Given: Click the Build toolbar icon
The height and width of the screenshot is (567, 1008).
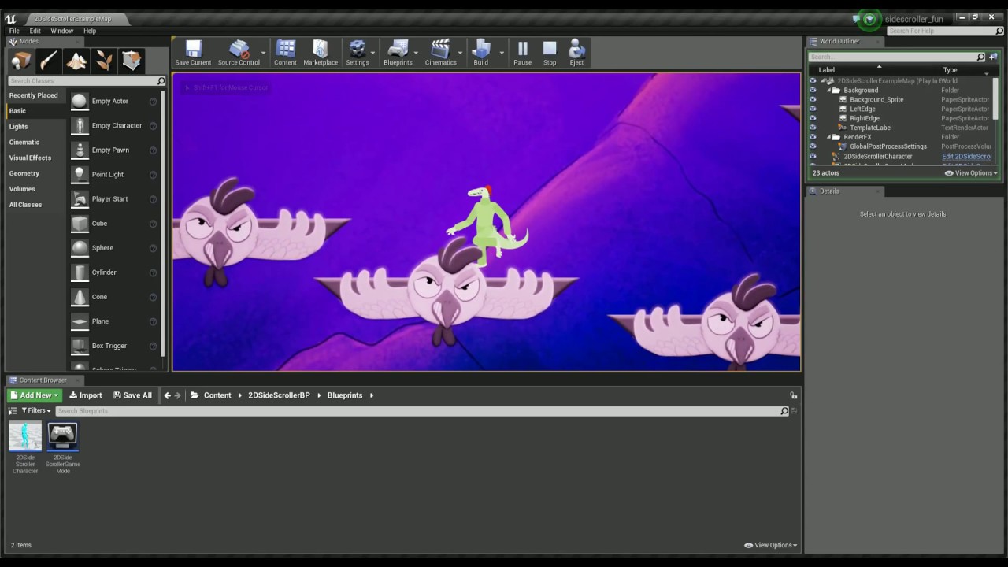Looking at the screenshot, I should [x=480, y=53].
